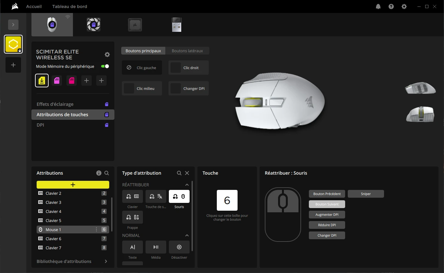Open Mouse 1 three-dot options menu
The image size is (444, 273).
coord(96,230)
